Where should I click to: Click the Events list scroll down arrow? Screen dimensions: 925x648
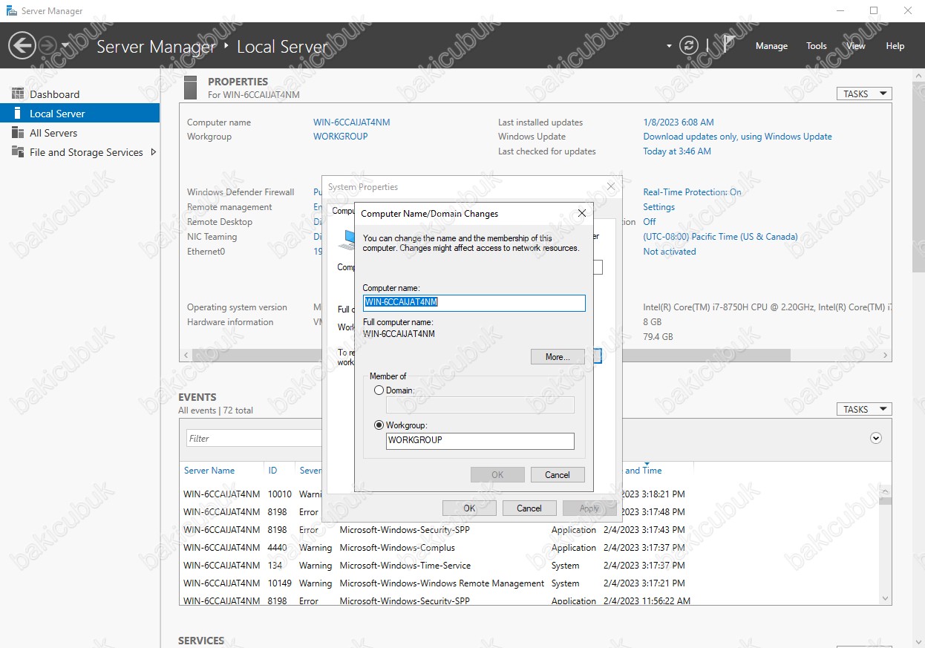886,598
